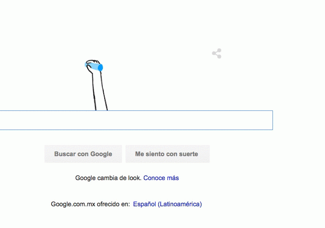Click the Buscar con Google button
The height and width of the screenshot is (228, 325).
click(x=83, y=154)
